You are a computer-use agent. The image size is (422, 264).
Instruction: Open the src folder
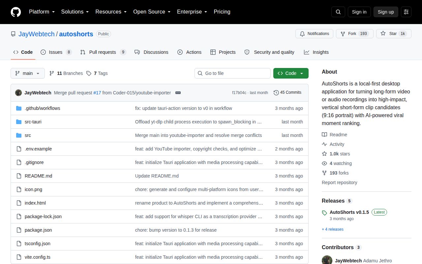tap(28, 135)
